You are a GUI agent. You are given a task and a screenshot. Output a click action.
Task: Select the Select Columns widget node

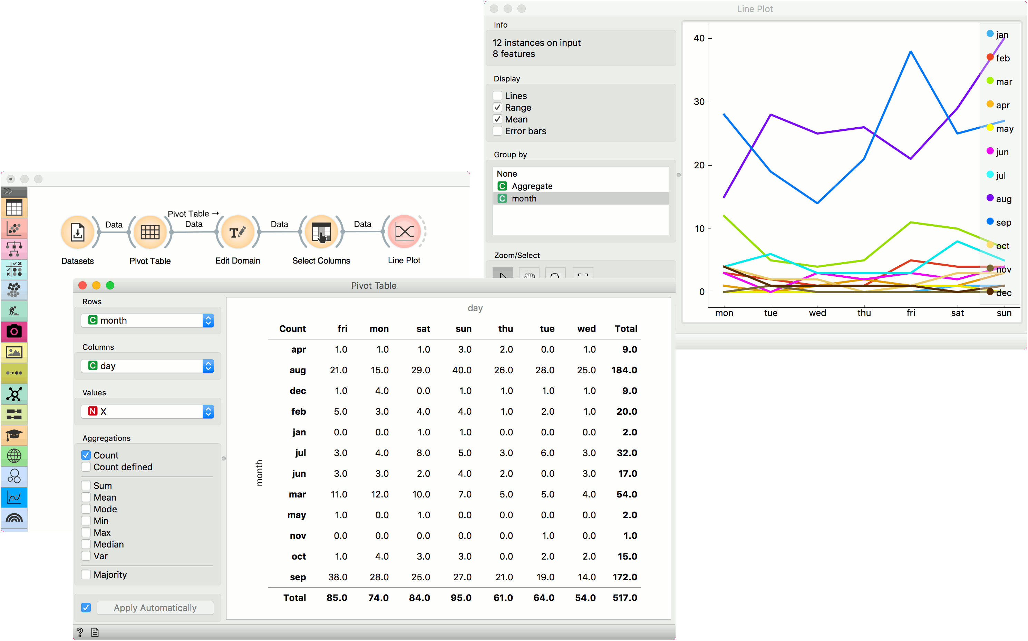[321, 232]
